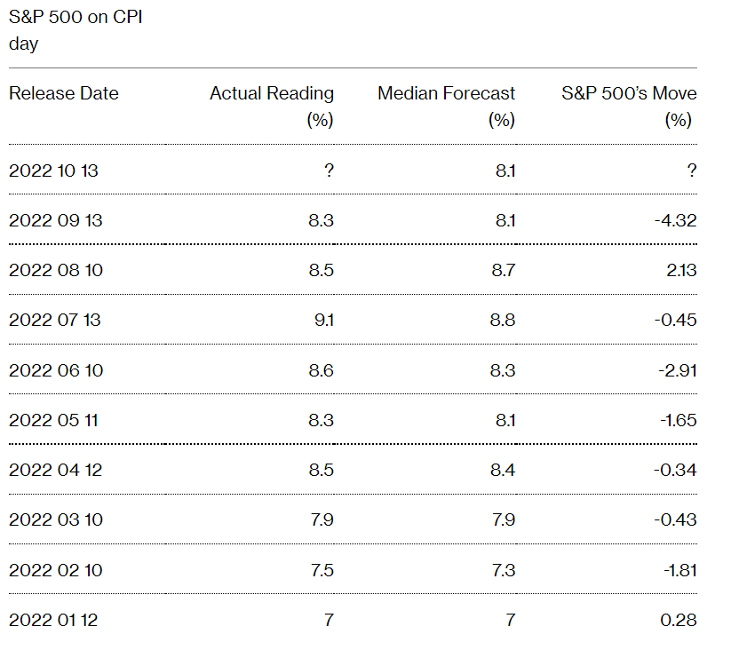Click the Median Forecast (%) column header
Viewport: 731px width, 666px height.
click(x=446, y=106)
